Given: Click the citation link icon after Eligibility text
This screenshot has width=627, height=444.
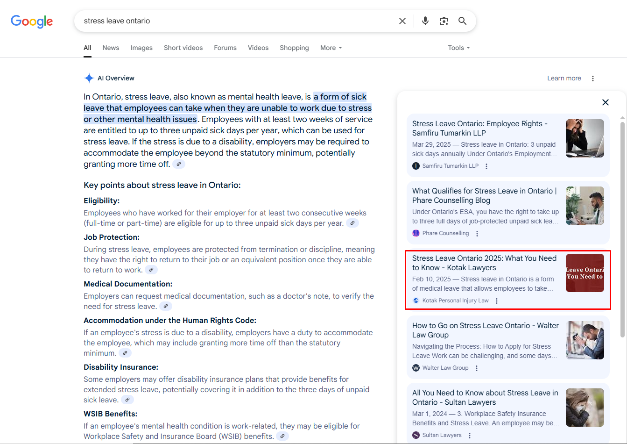Looking at the screenshot, I should 352,223.
